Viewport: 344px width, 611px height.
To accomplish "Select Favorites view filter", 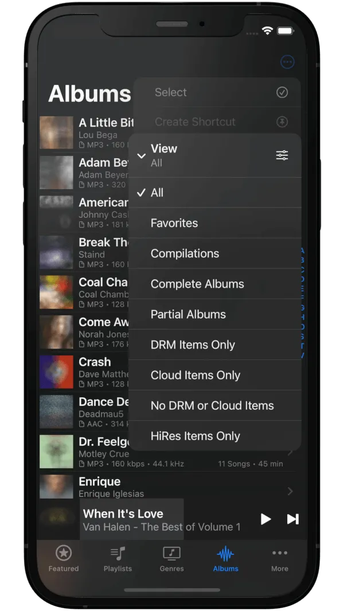I will [x=214, y=223].
